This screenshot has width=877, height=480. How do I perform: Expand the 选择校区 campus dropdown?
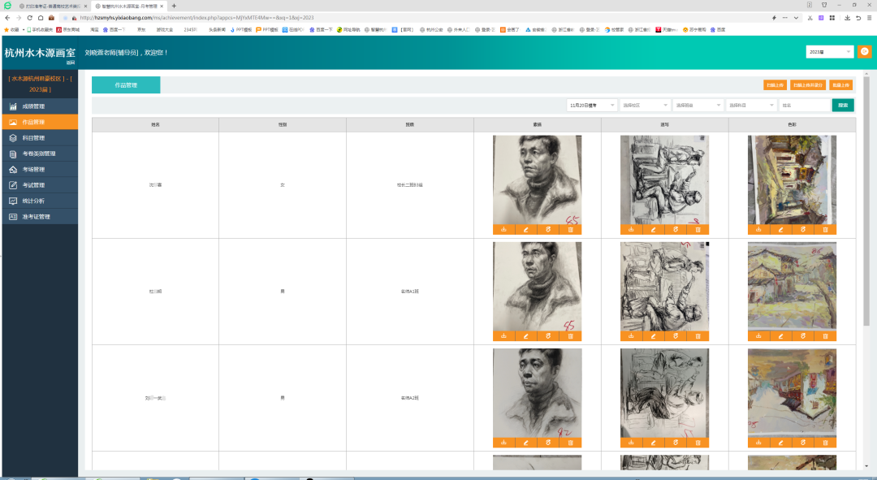click(645, 105)
